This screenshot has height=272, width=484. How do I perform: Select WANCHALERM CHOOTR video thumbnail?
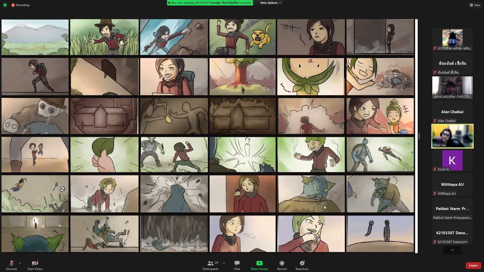tap(452, 87)
